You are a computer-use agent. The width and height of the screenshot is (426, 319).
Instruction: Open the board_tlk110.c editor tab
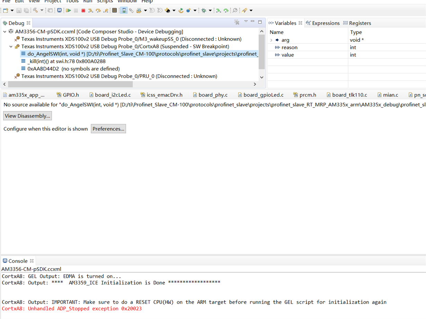(347, 95)
